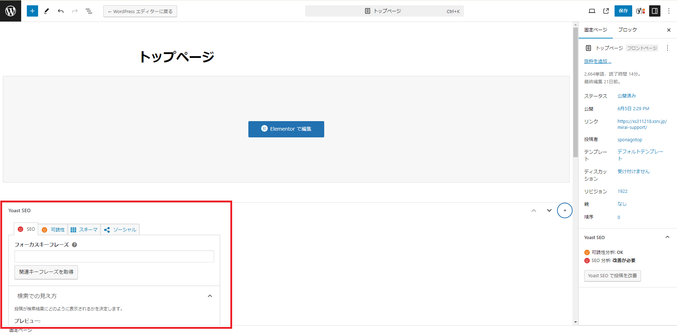Open the top bar options three-dot menu
The image size is (677, 333).
(x=669, y=11)
